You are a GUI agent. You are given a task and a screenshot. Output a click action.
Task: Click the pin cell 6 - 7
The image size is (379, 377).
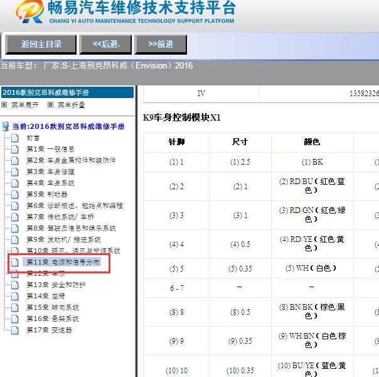(x=177, y=288)
